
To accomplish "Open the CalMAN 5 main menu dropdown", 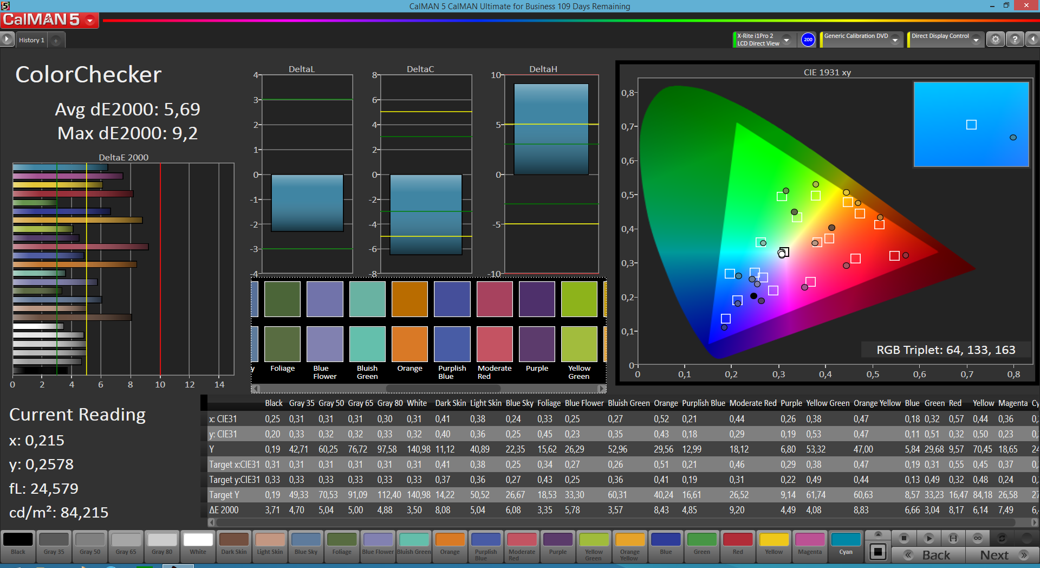I will (90, 20).
